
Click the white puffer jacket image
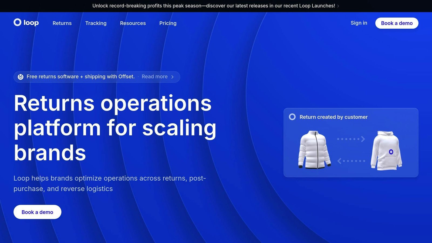pyautogui.click(x=314, y=150)
